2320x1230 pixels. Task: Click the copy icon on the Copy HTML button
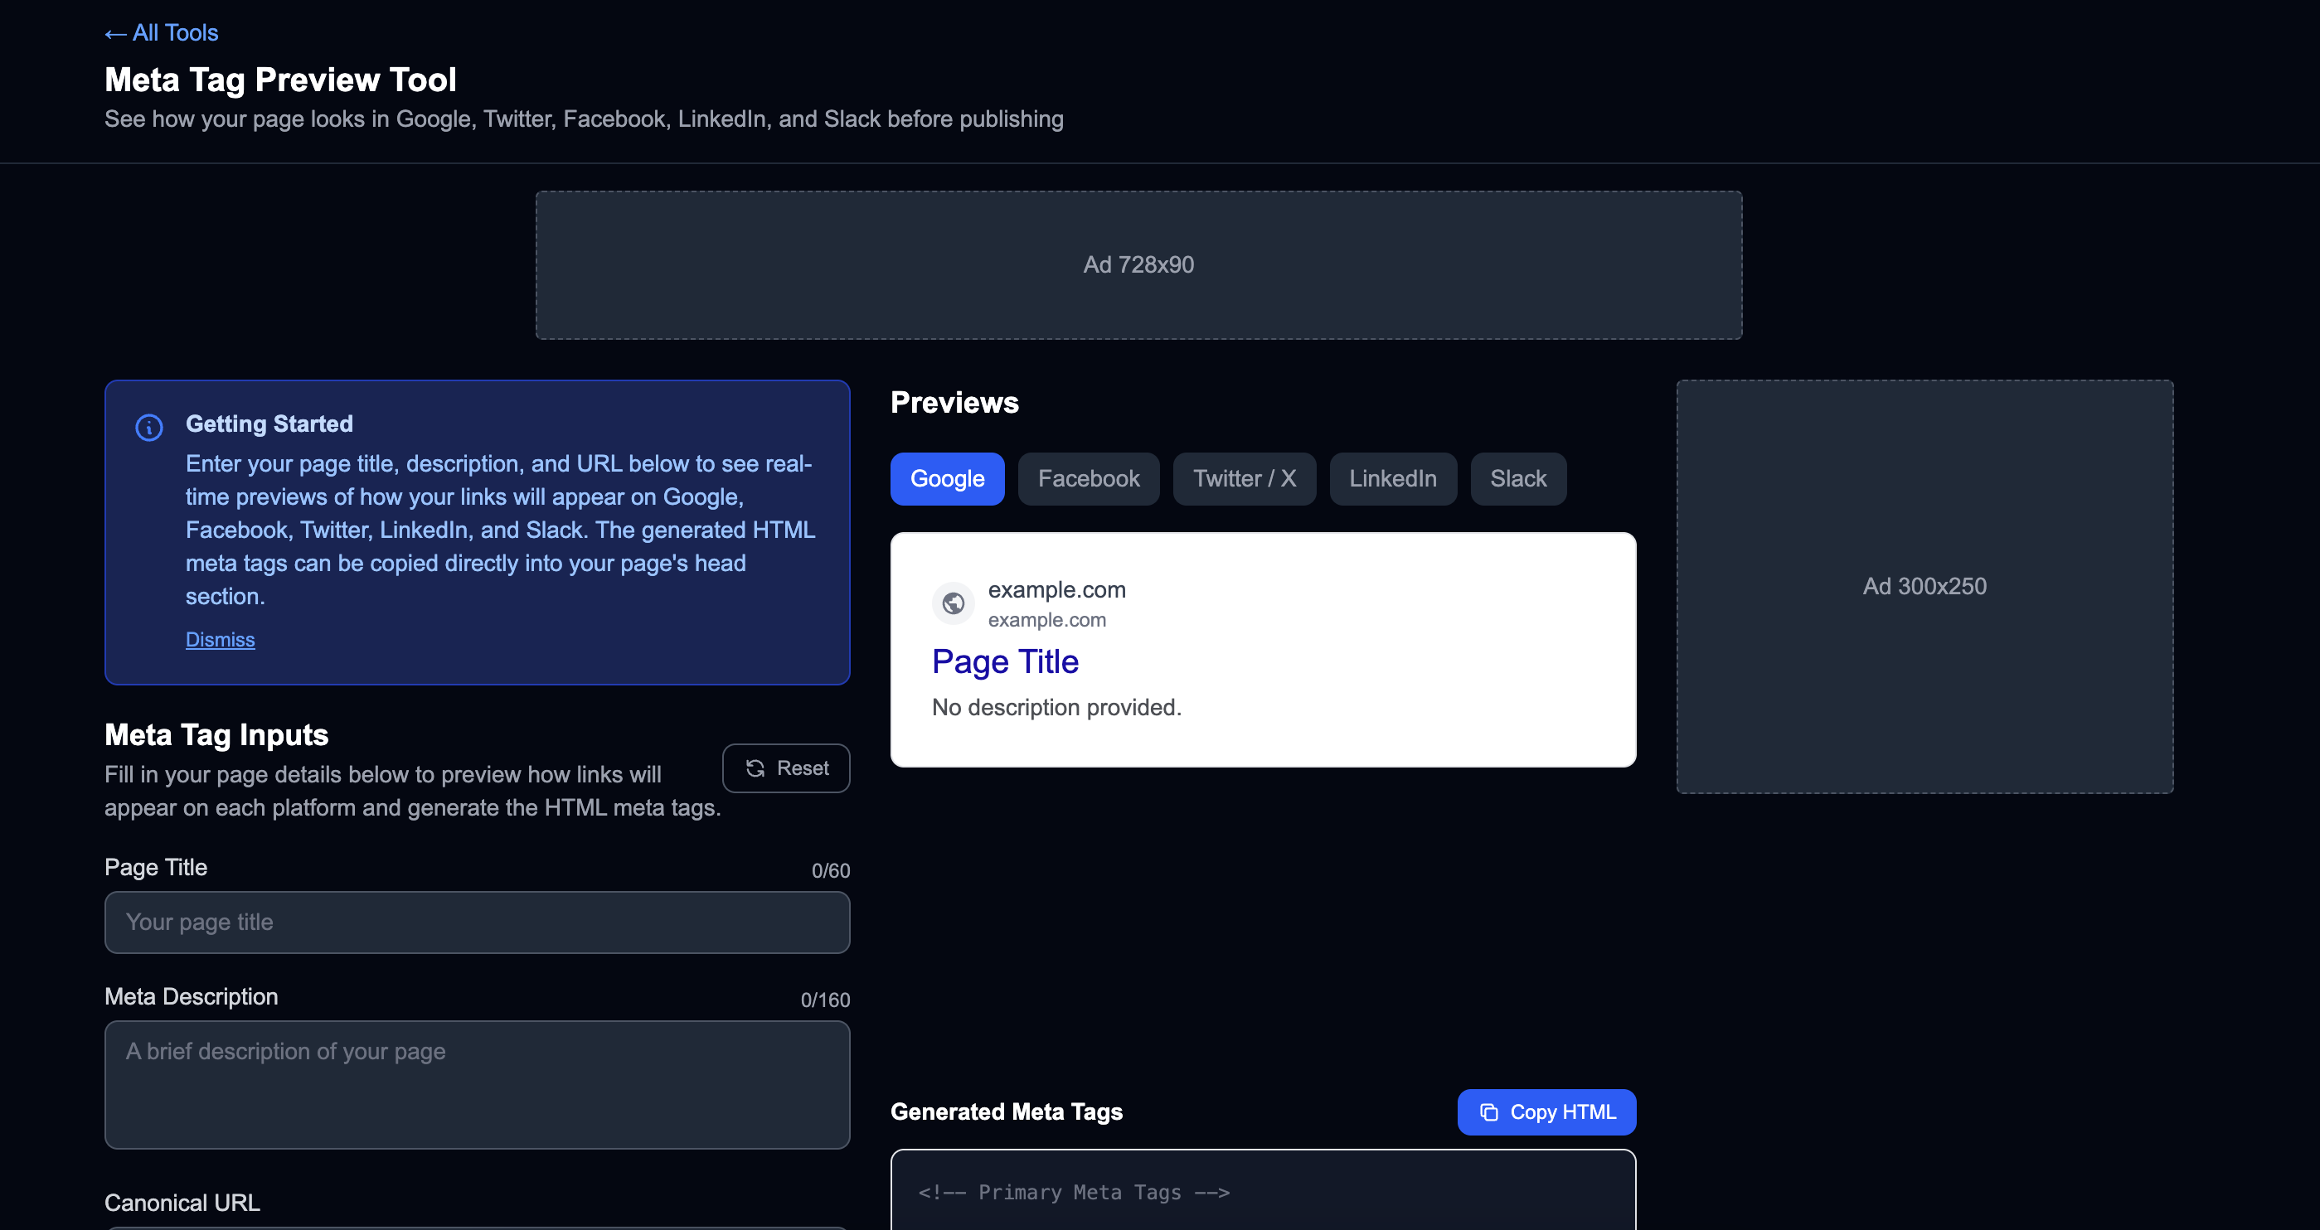[x=1490, y=1112]
